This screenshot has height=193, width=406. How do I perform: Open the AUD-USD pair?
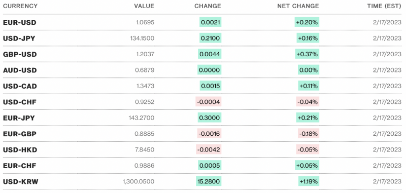(20, 70)
